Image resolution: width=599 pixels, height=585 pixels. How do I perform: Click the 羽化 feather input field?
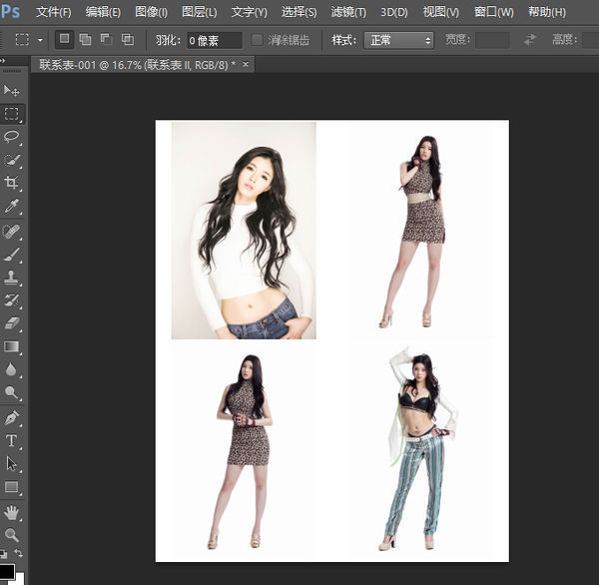point(215,40)
